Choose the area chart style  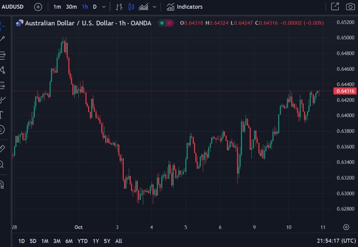coord(143,7)
